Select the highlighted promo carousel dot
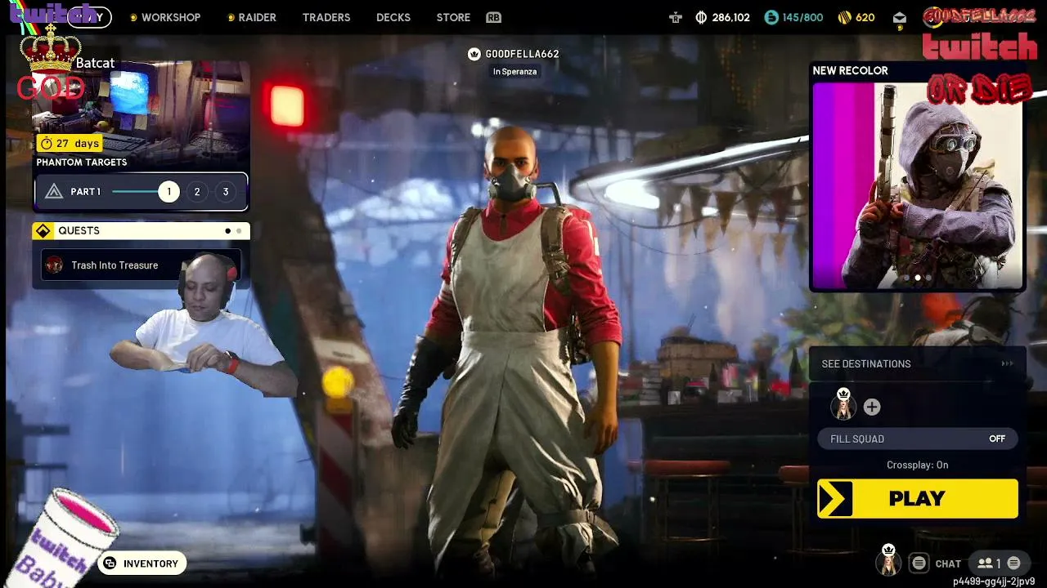The height and width of the screenshot is (588, 1047). 917,278
